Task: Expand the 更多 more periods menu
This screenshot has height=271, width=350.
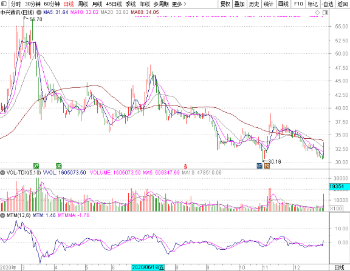Action: tap(179, 4)
